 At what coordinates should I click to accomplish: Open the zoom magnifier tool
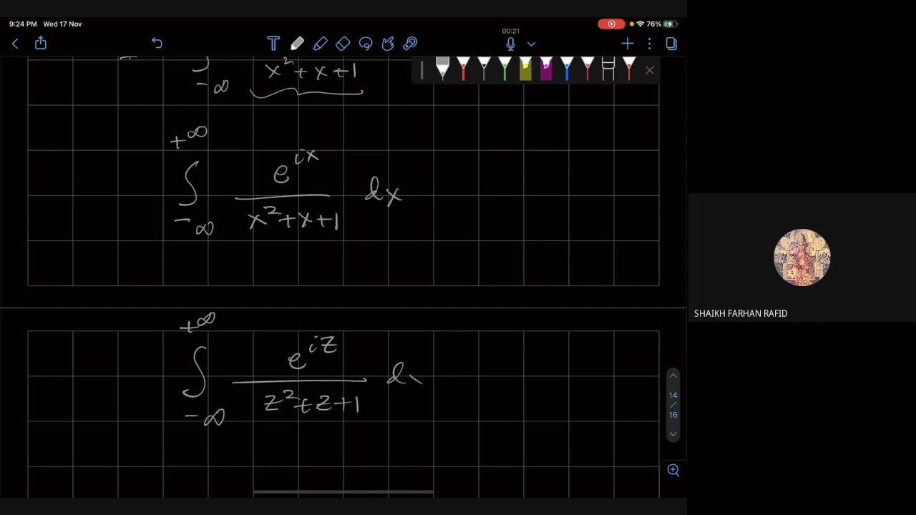(673, 470)
